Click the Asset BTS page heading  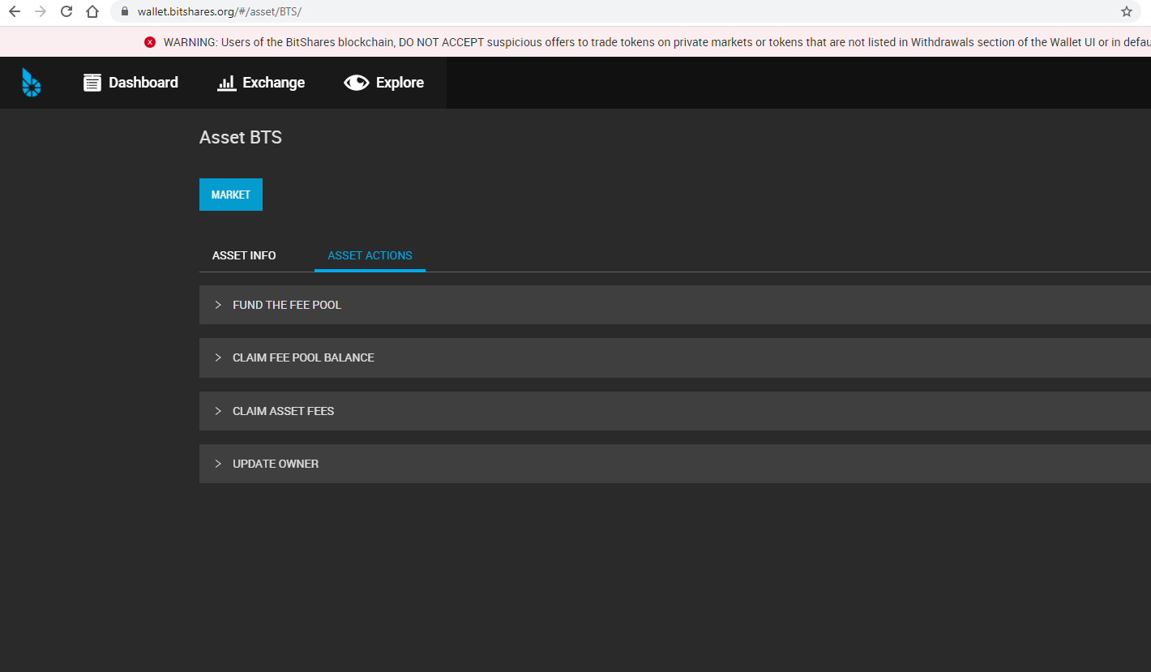(241, 138)
